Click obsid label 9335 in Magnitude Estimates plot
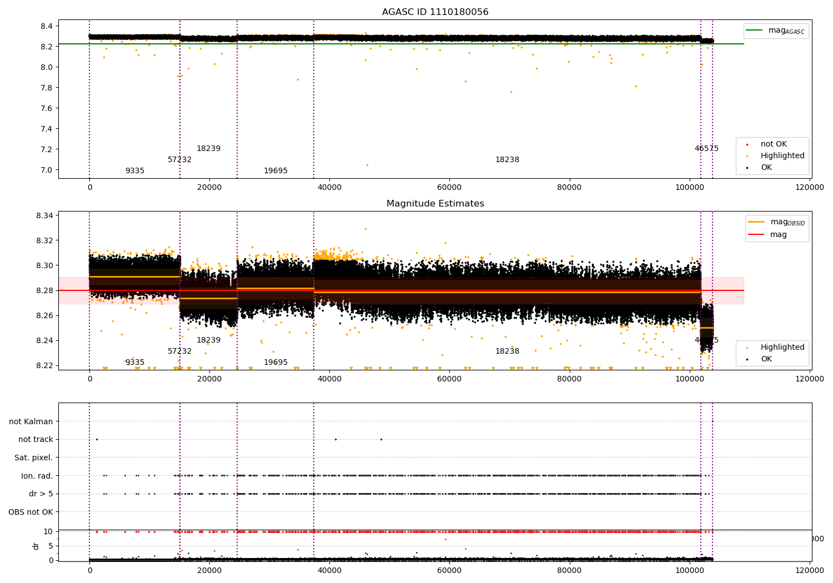The width and height of the screenshot is (833, 583). [135, 363]
